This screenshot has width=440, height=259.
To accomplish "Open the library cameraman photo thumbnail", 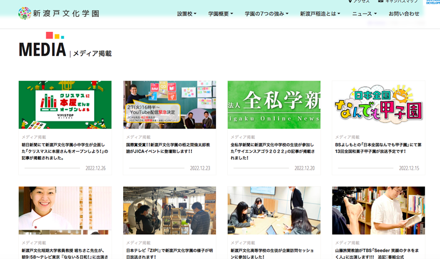I will [379, 210].
